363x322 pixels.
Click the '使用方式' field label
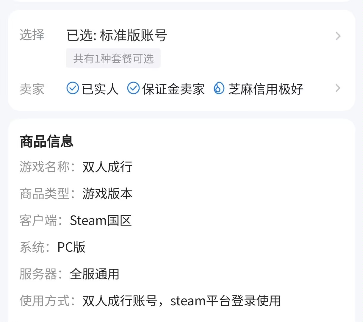[x=45, y=301]
